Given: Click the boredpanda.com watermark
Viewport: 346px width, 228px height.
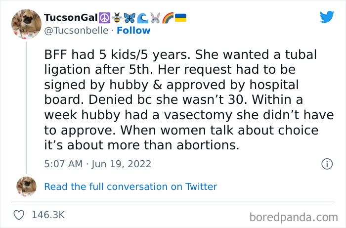Looking at the screenshot, I should click(x=294, y=217).
